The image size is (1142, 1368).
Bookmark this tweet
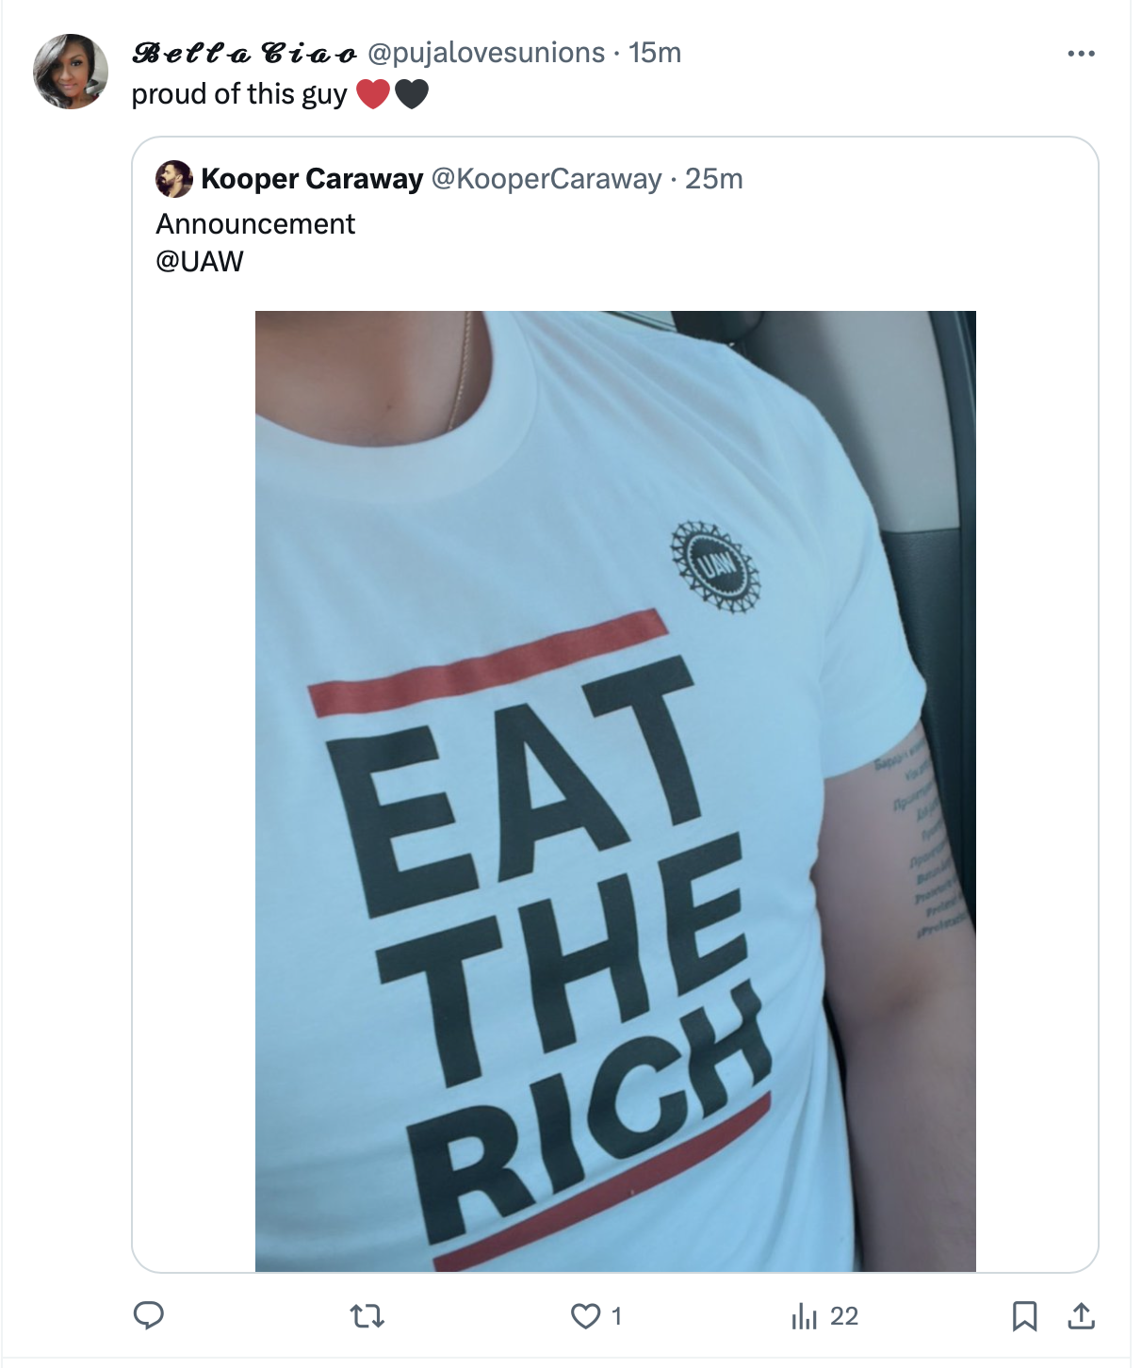(x=1024, y=1315)
